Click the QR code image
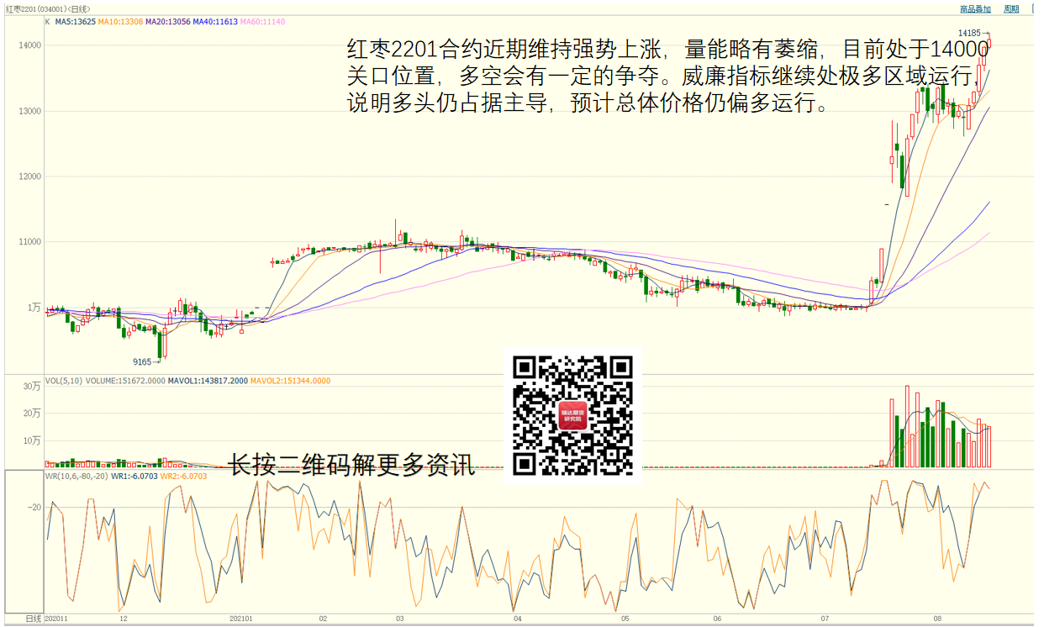 pyautogui.click(x=572, y=415)
